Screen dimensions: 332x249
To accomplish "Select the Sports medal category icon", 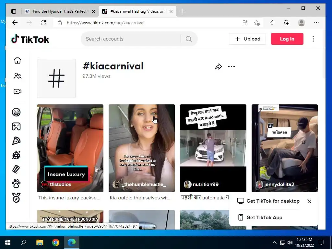I will click(x=16, y=198).
